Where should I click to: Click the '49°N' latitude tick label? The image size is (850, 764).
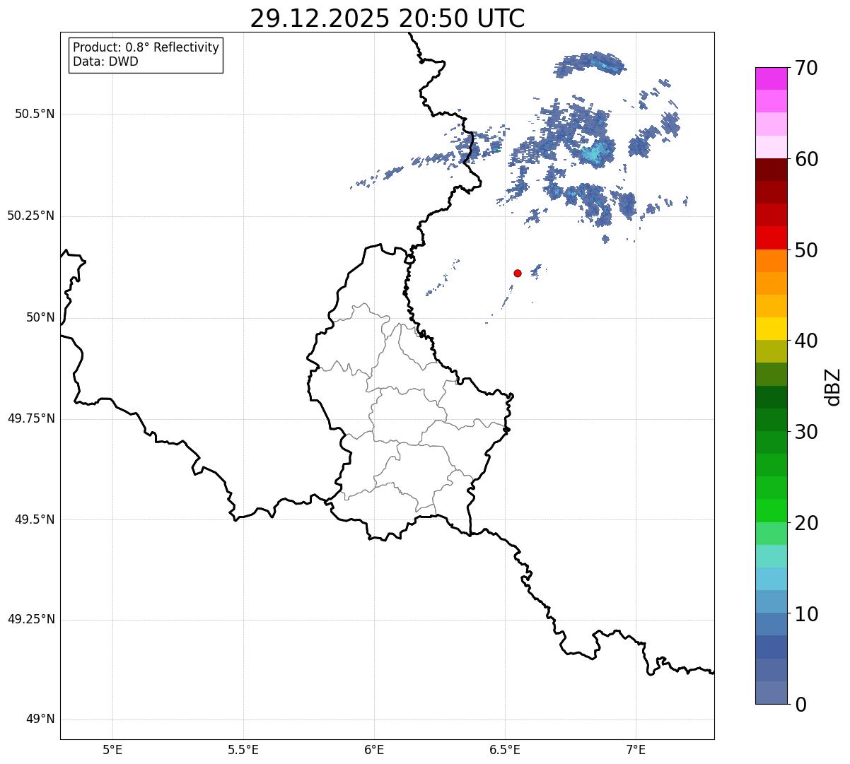[40, 719]
